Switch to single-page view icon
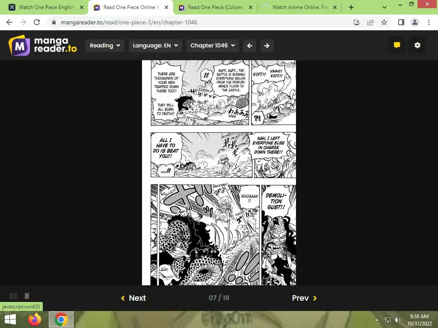This screenshot has width=438, height=328. coord(27,296)
